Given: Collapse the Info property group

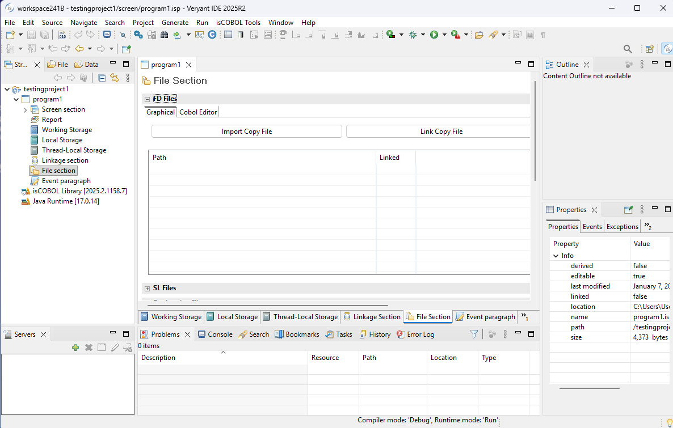Looking at the screenshot, I should [x=556, y=256].
